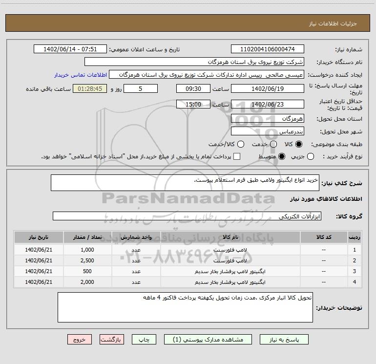The height and width of the screenshot is (364, 376).
Task: Click the خروج exit button
Action: (x=80, y=339)
